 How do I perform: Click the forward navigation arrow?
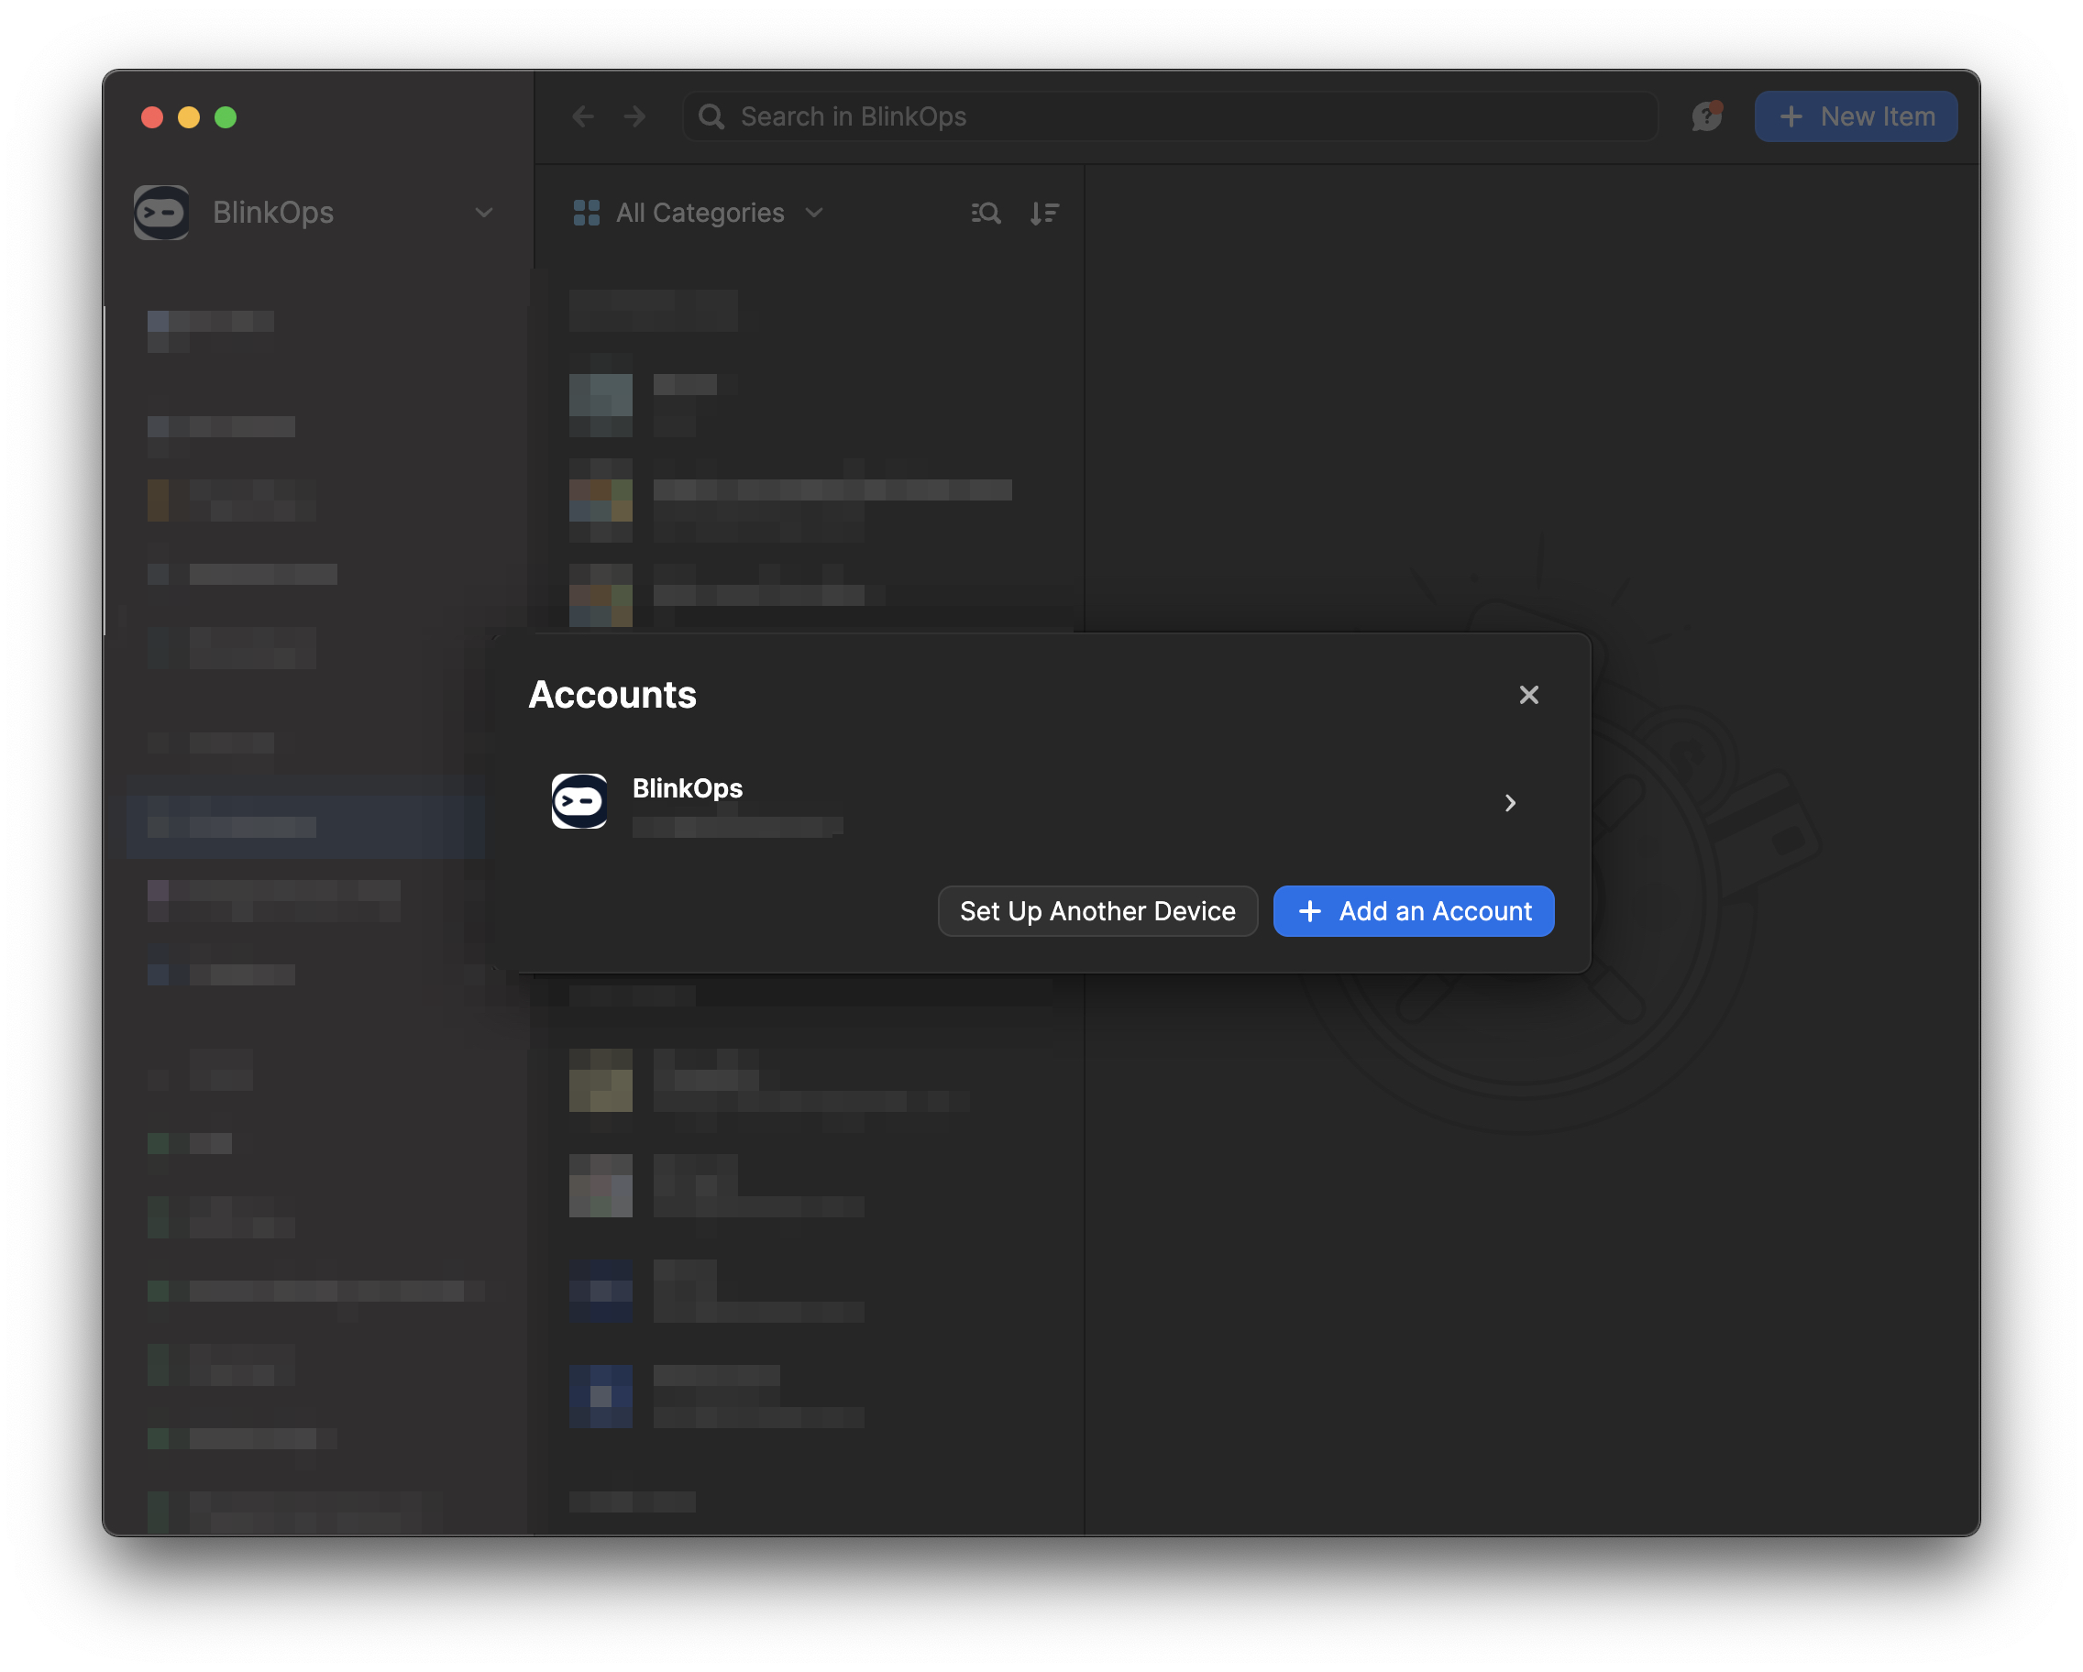(636, 116)
